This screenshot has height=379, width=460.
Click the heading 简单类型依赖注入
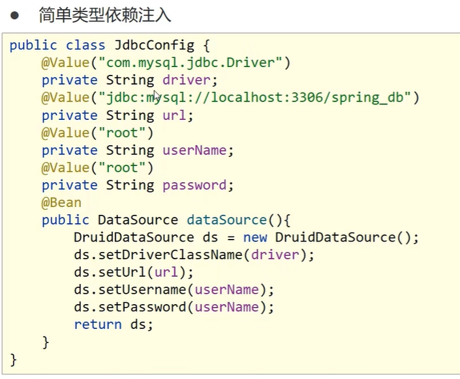pos(105,15)
